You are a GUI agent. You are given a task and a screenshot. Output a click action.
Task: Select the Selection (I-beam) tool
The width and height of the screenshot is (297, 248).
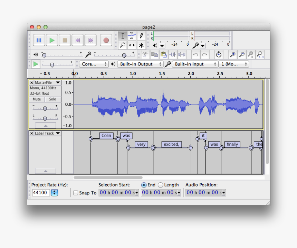123,36
